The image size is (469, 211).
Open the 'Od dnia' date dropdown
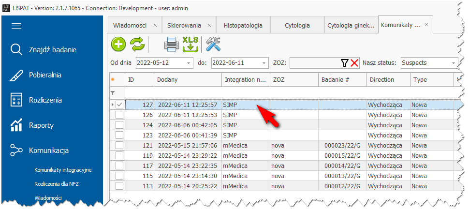tap(189, 63)
